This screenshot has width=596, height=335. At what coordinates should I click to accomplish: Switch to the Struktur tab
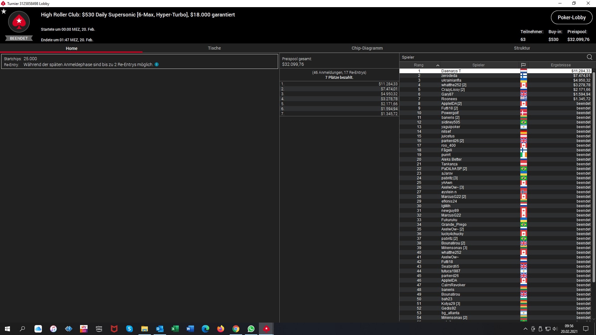[522, 48]
